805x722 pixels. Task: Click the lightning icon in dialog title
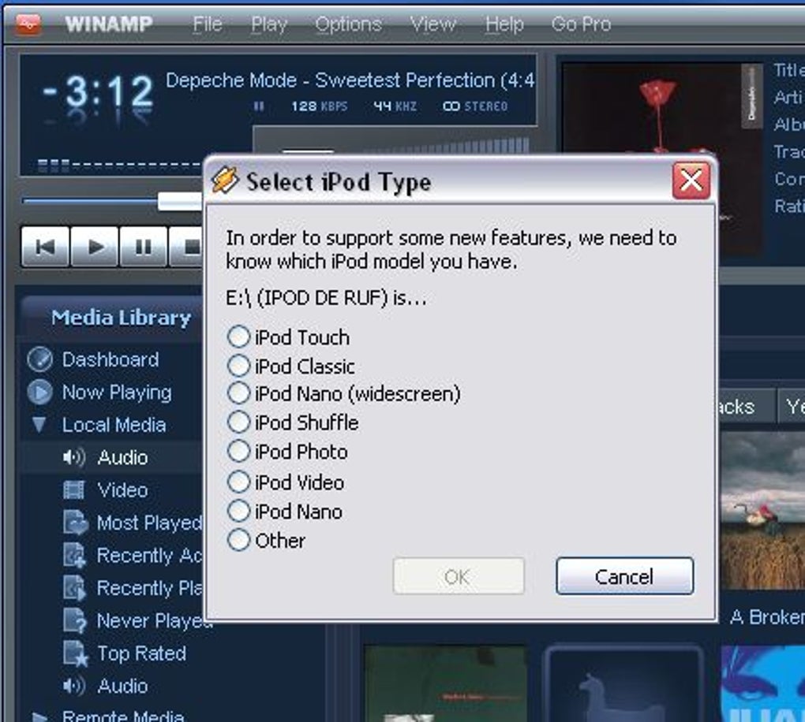tap(225, 180)
